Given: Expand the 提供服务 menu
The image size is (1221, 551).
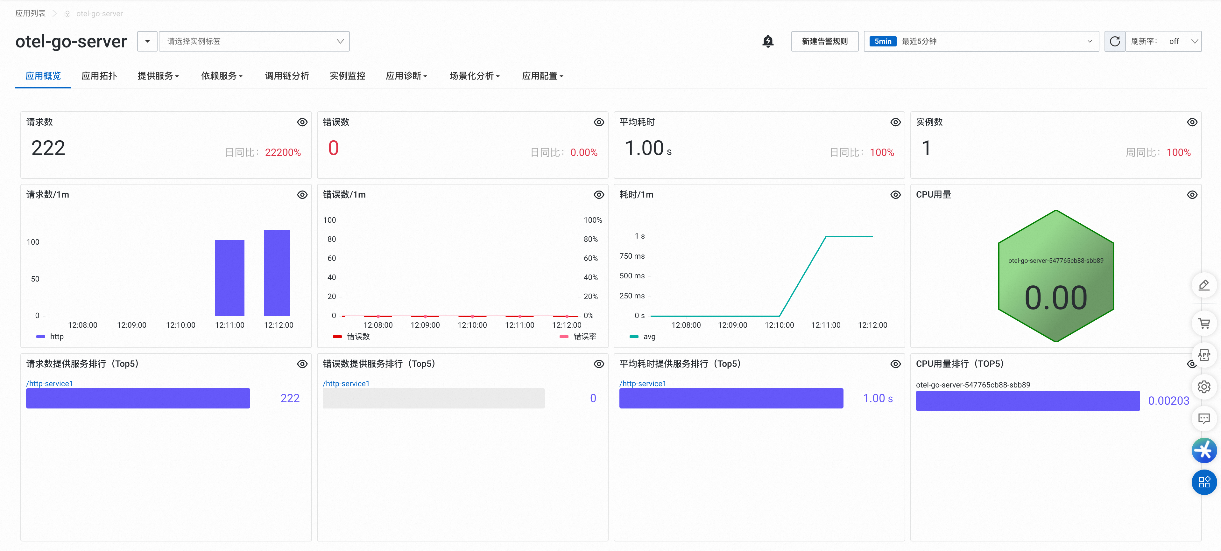Looking at the screenshot, I should pos(158,76).
